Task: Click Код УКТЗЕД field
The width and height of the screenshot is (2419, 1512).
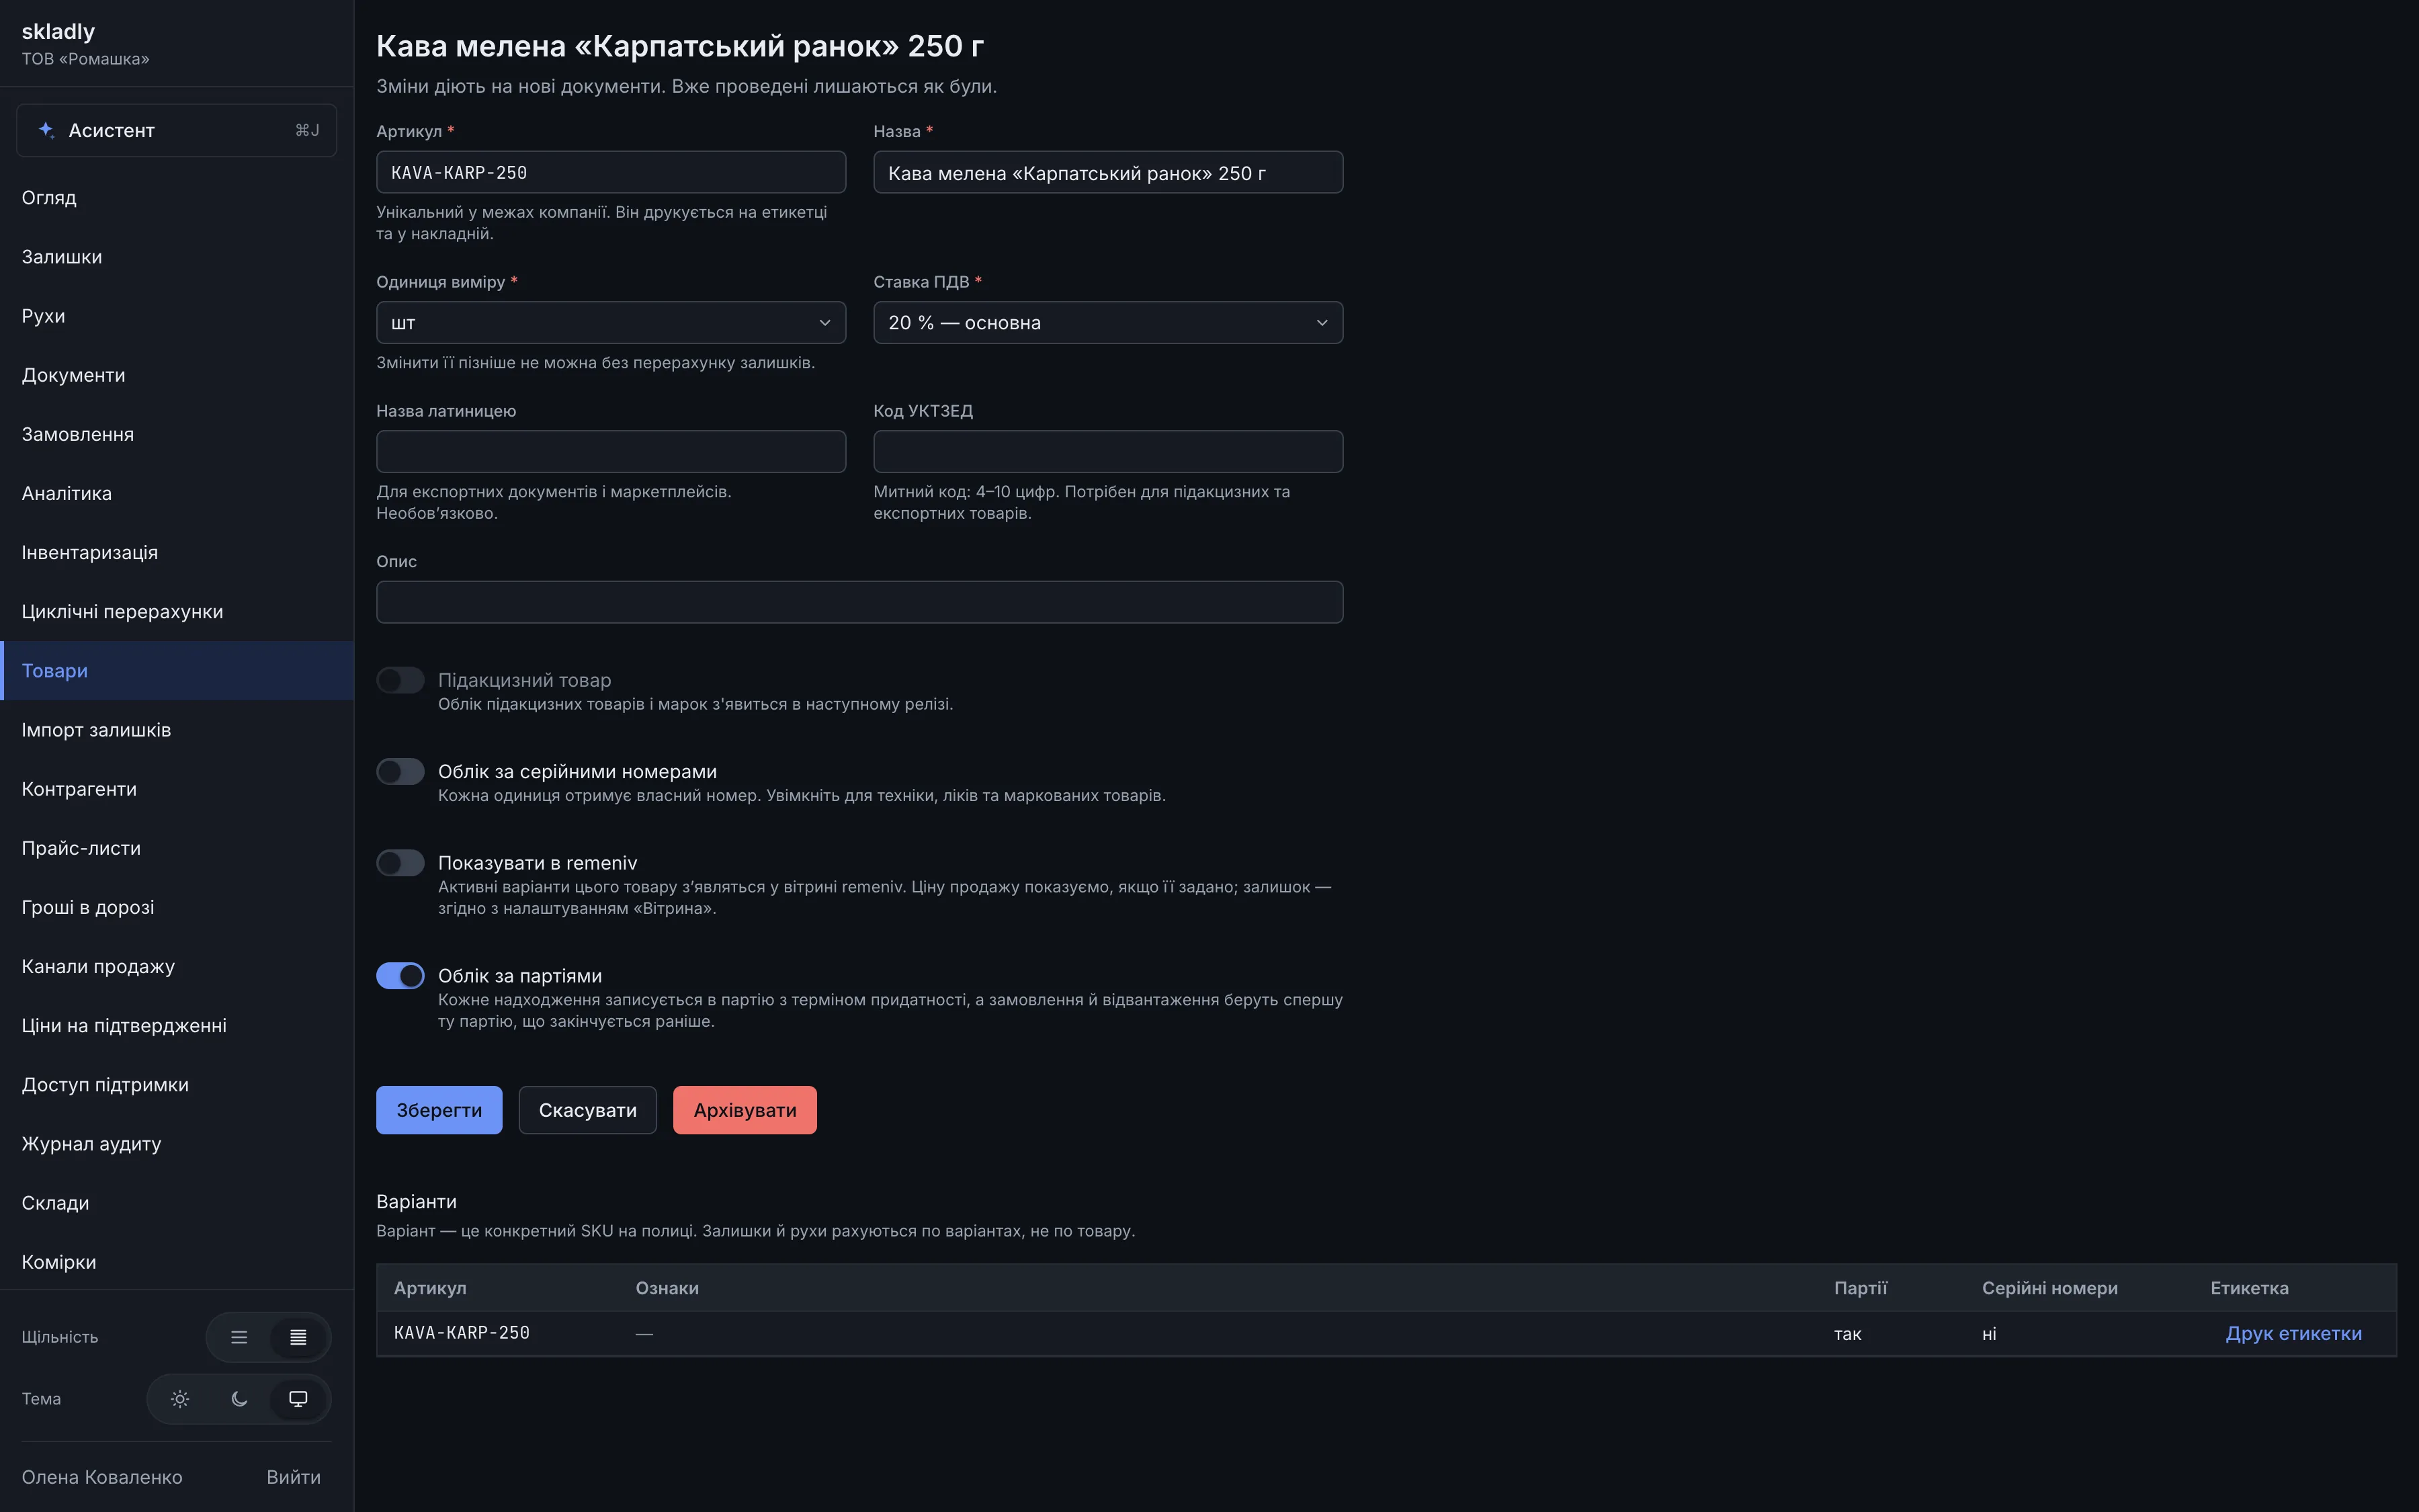Action: point(1107,452)
